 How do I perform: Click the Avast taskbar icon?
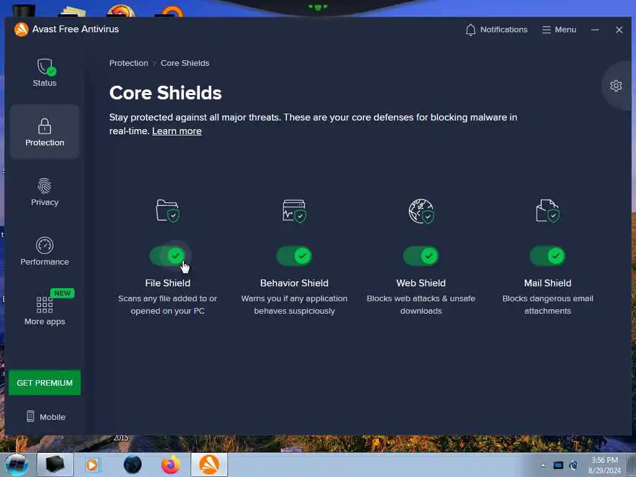point(209,465)
